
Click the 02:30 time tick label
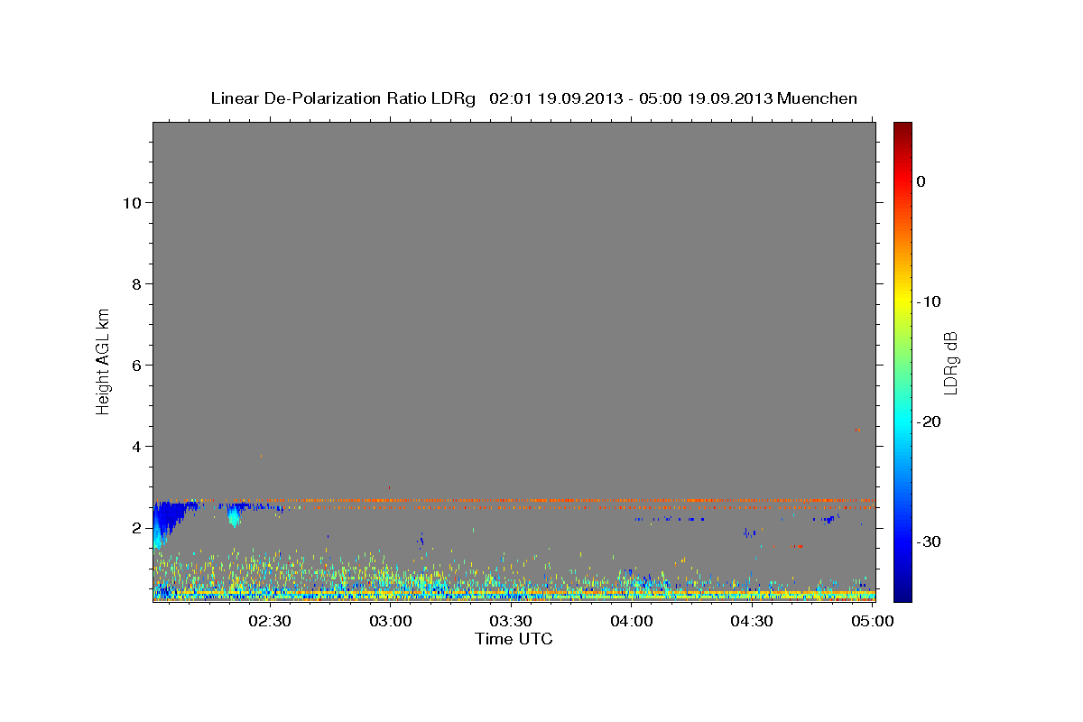point(270,621)
